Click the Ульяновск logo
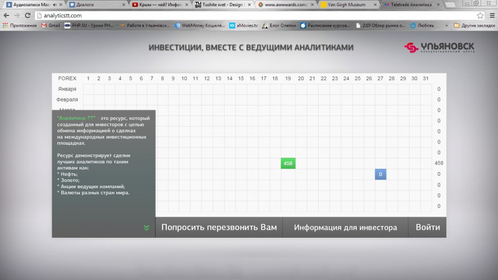 439,48
